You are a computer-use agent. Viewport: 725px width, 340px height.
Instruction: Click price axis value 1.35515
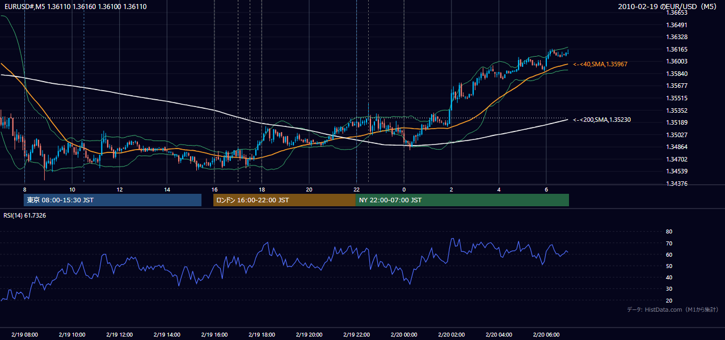coord(676,98)
